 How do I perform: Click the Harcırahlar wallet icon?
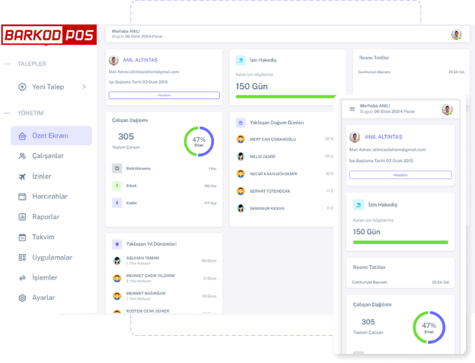[x=22, y=196]
